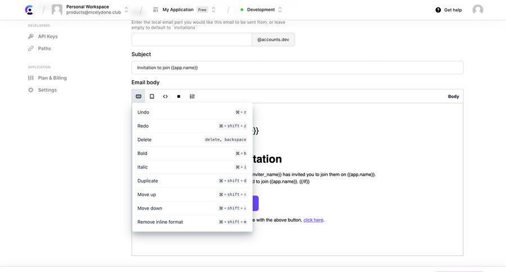This screenshot has width=506, height=272.
Task: Click the invitation heading text in email body
Action: 267,159
